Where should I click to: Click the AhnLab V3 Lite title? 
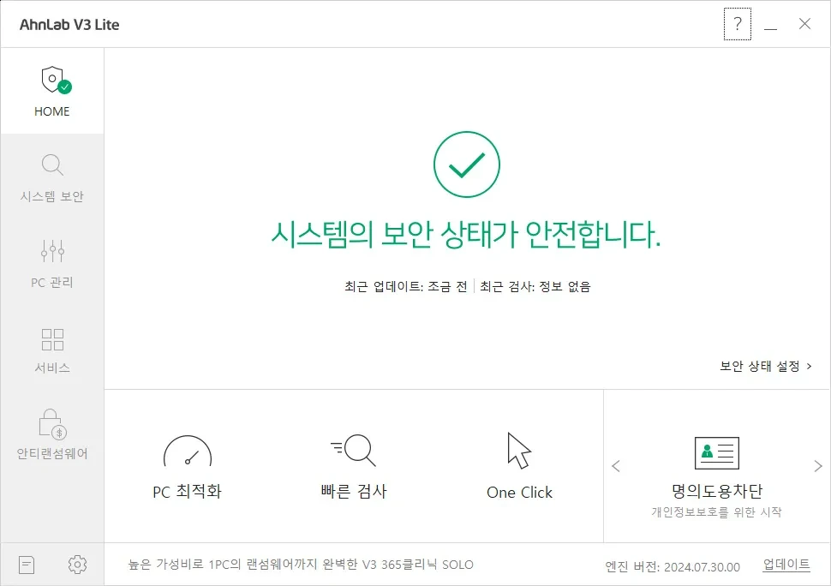point(69,25)
